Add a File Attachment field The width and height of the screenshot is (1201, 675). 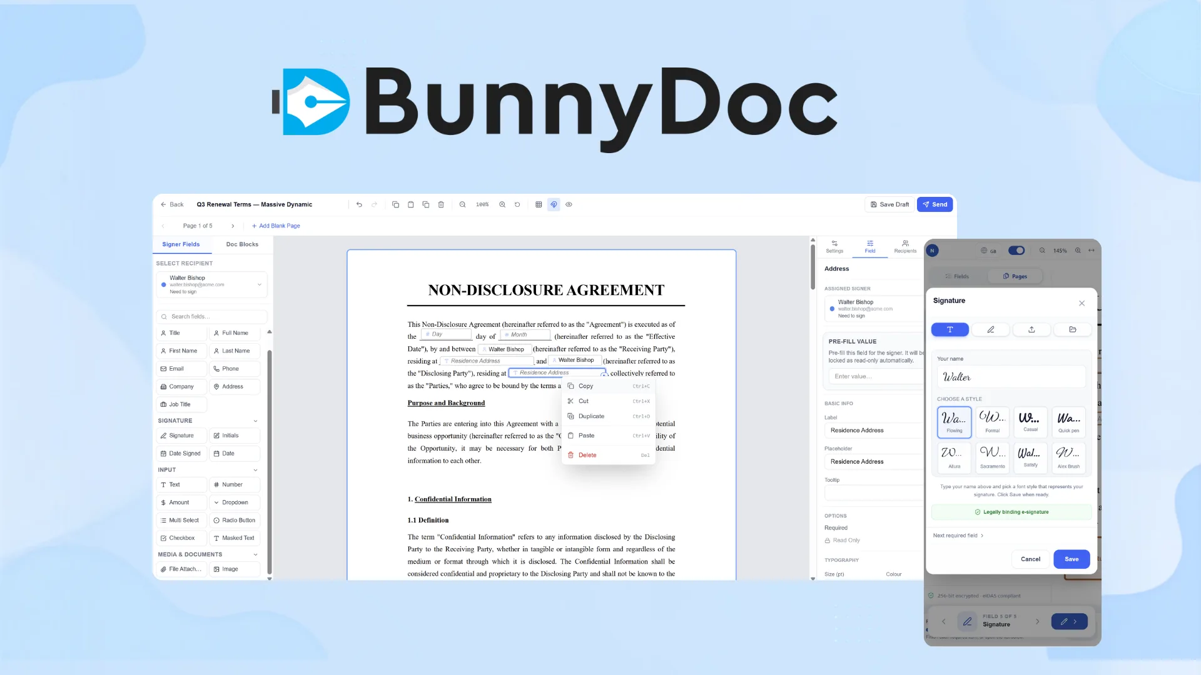181,569
